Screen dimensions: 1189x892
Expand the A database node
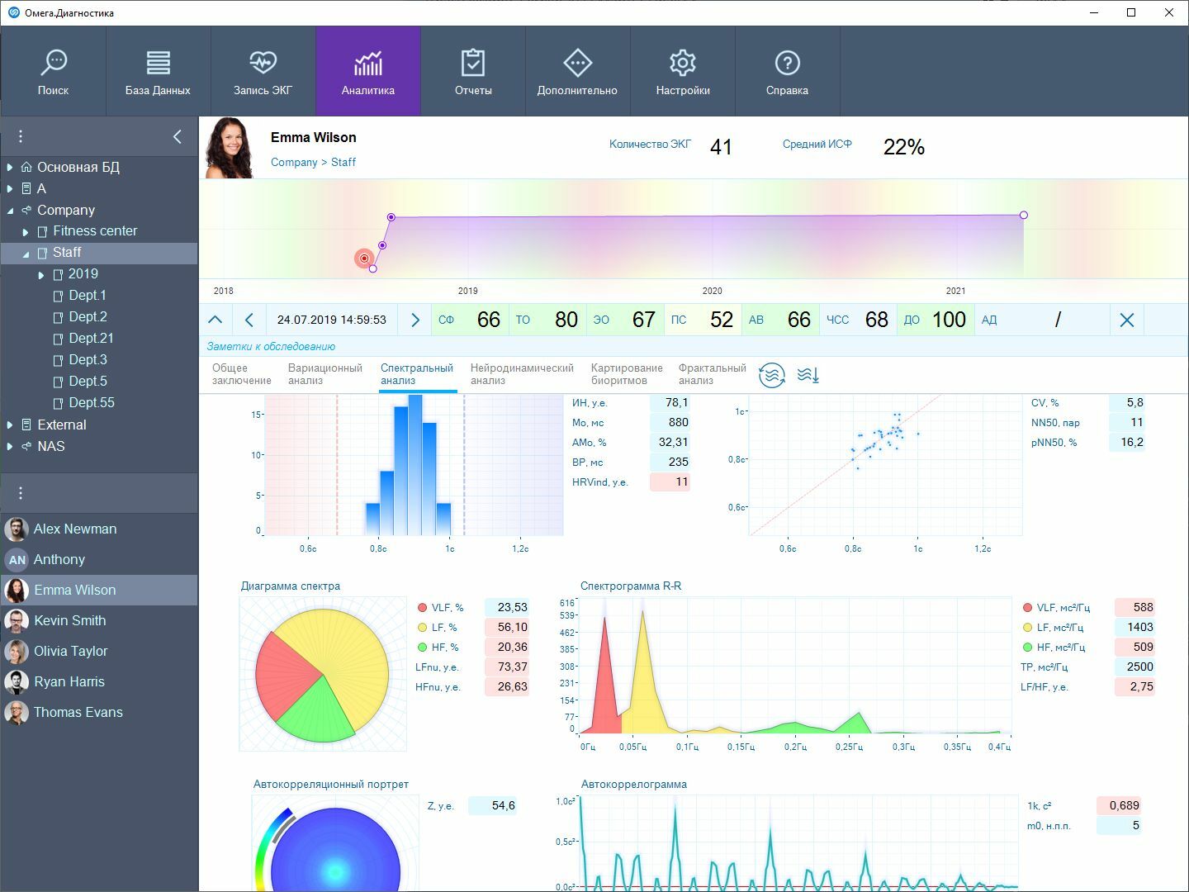tap(10, 188)
